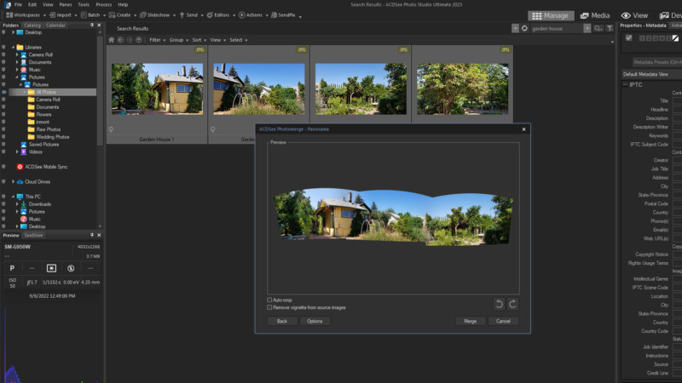Click the Back button

coord(282,322)
